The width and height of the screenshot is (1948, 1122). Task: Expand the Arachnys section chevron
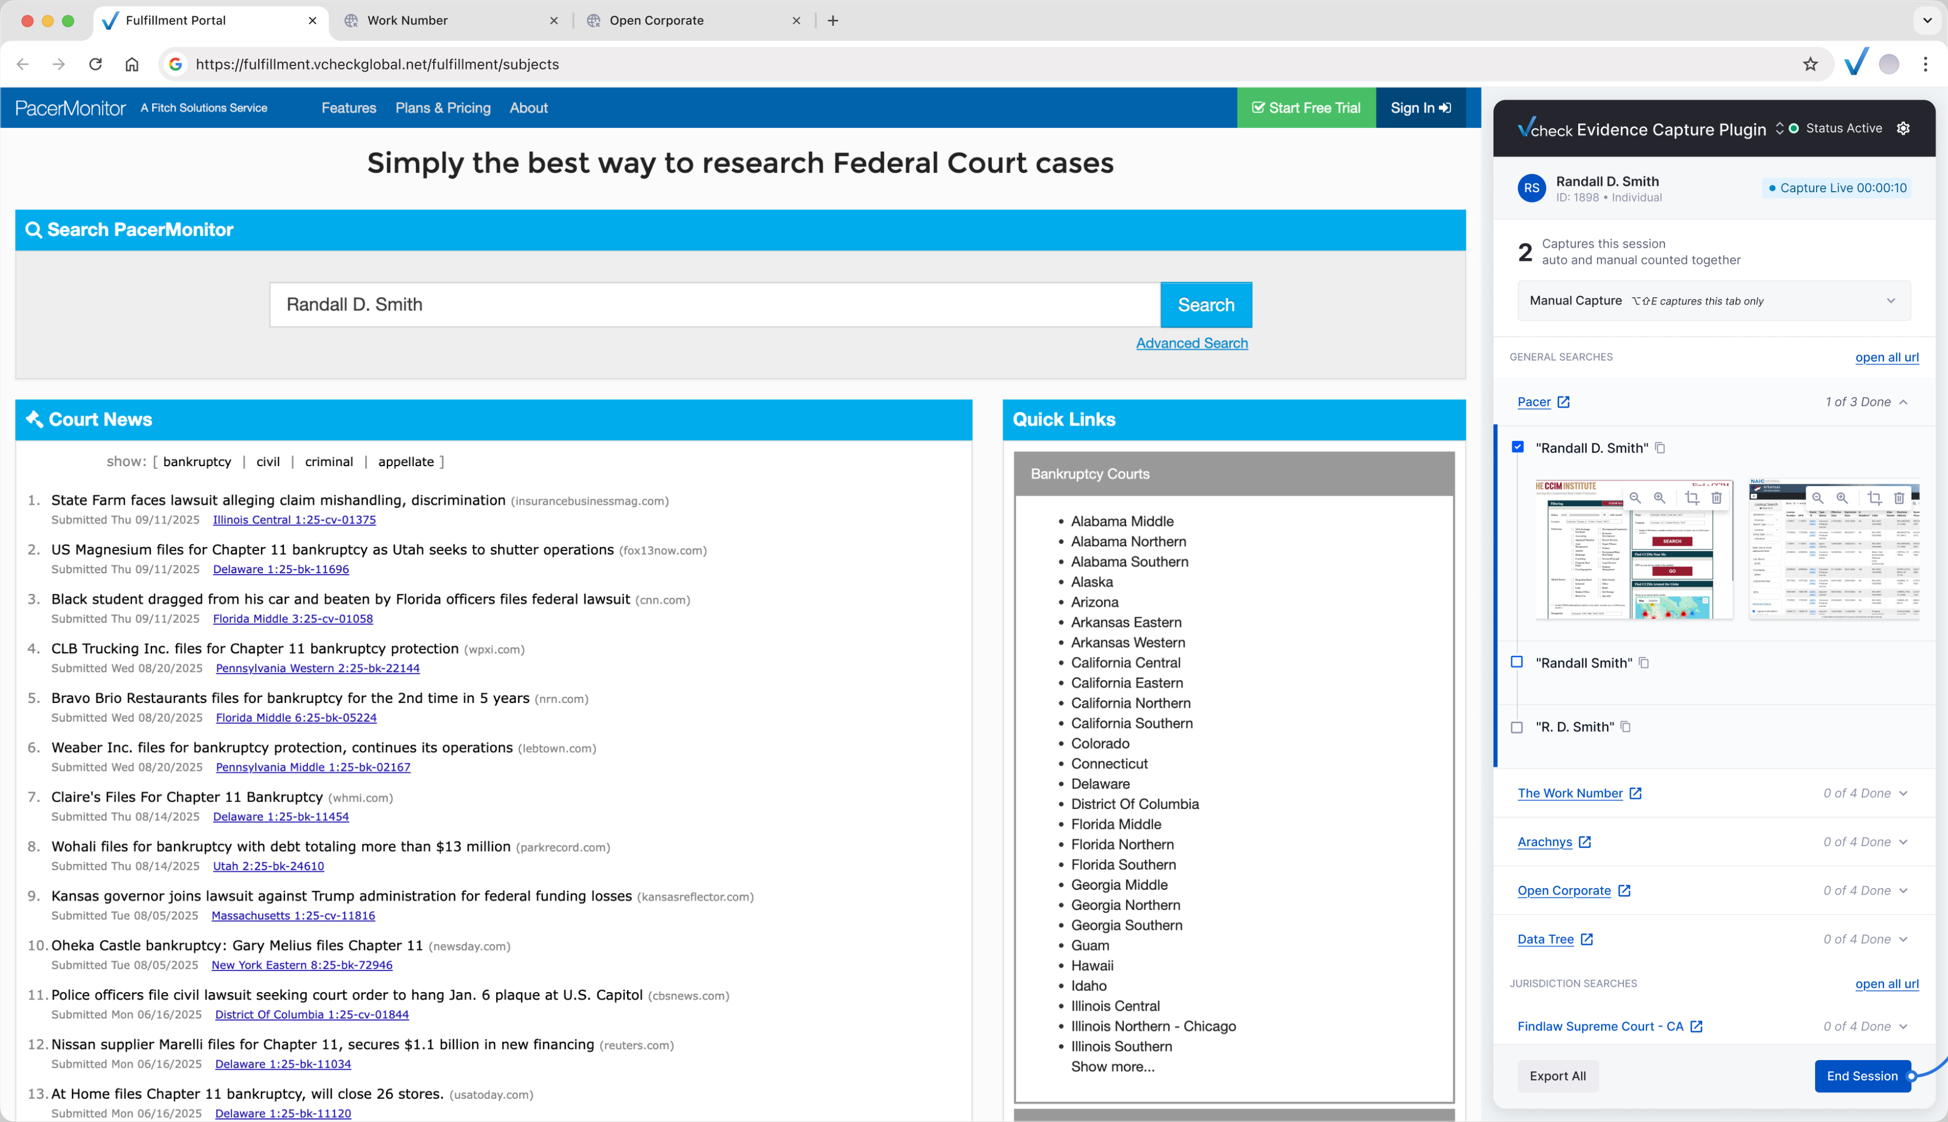tap(1904, 843)
